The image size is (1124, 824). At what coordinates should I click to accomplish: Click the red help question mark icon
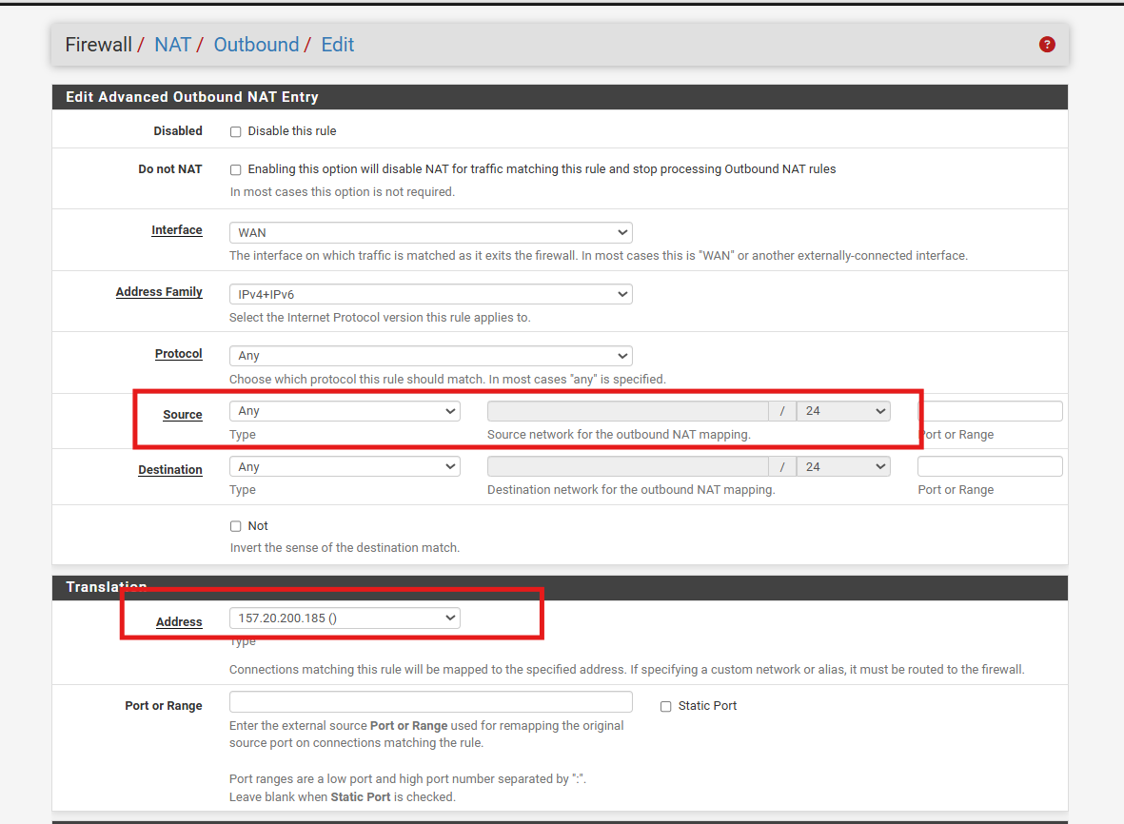pyautogui.click(x=1047, y=45)
